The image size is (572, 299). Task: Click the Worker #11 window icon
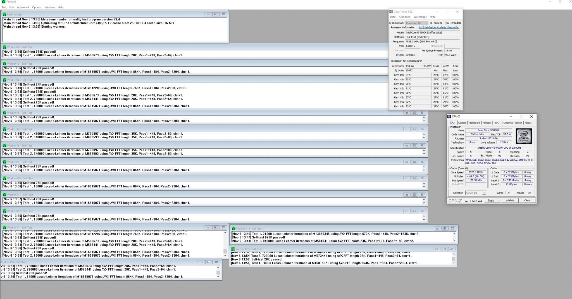pos(4,195)
